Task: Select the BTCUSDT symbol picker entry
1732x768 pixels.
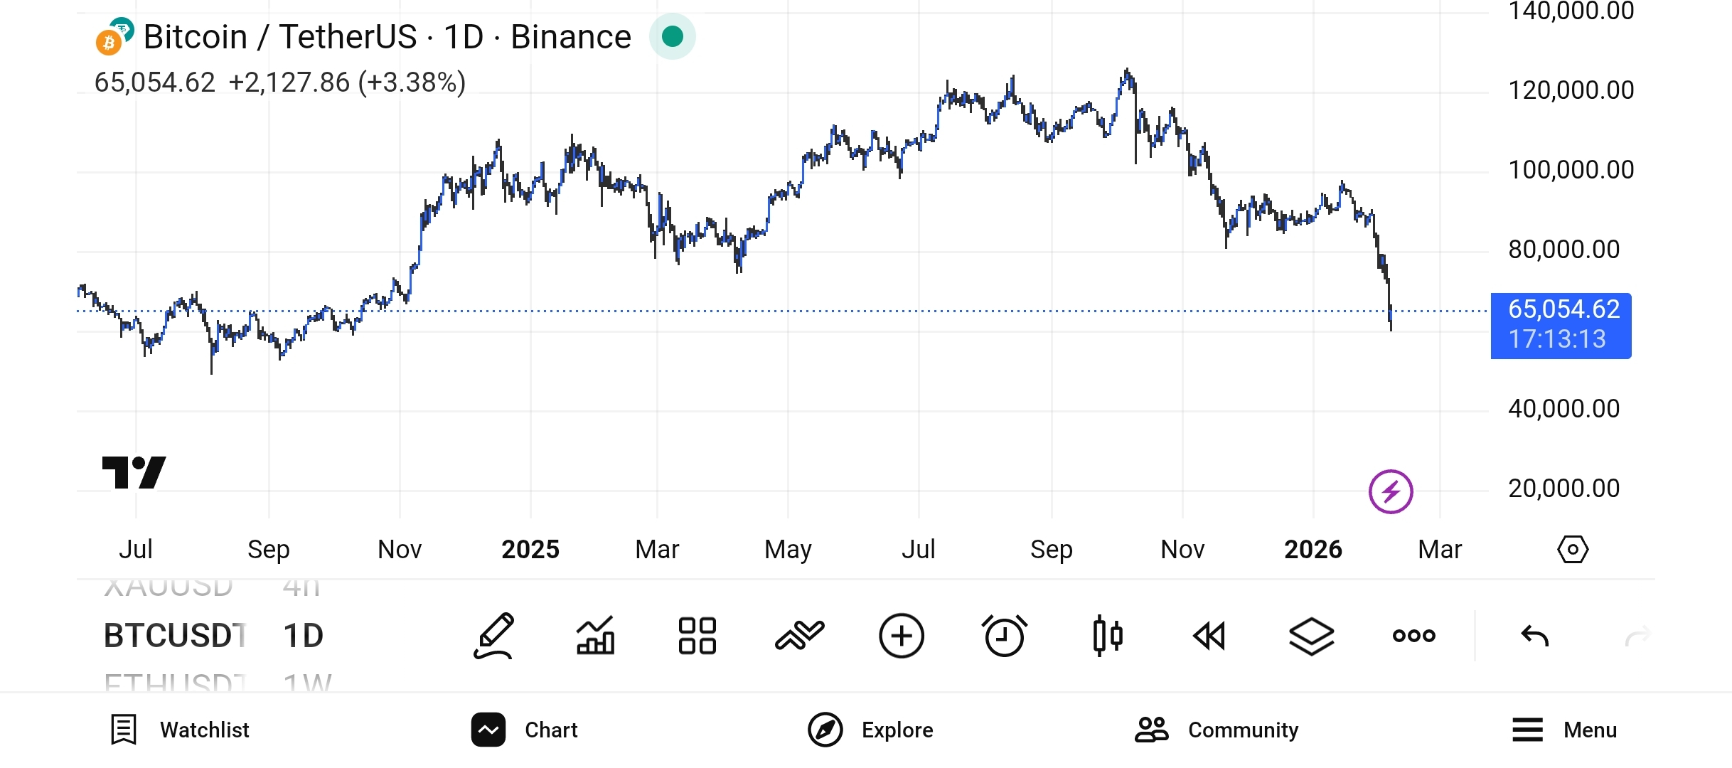Action: click(x=175, y=635)
